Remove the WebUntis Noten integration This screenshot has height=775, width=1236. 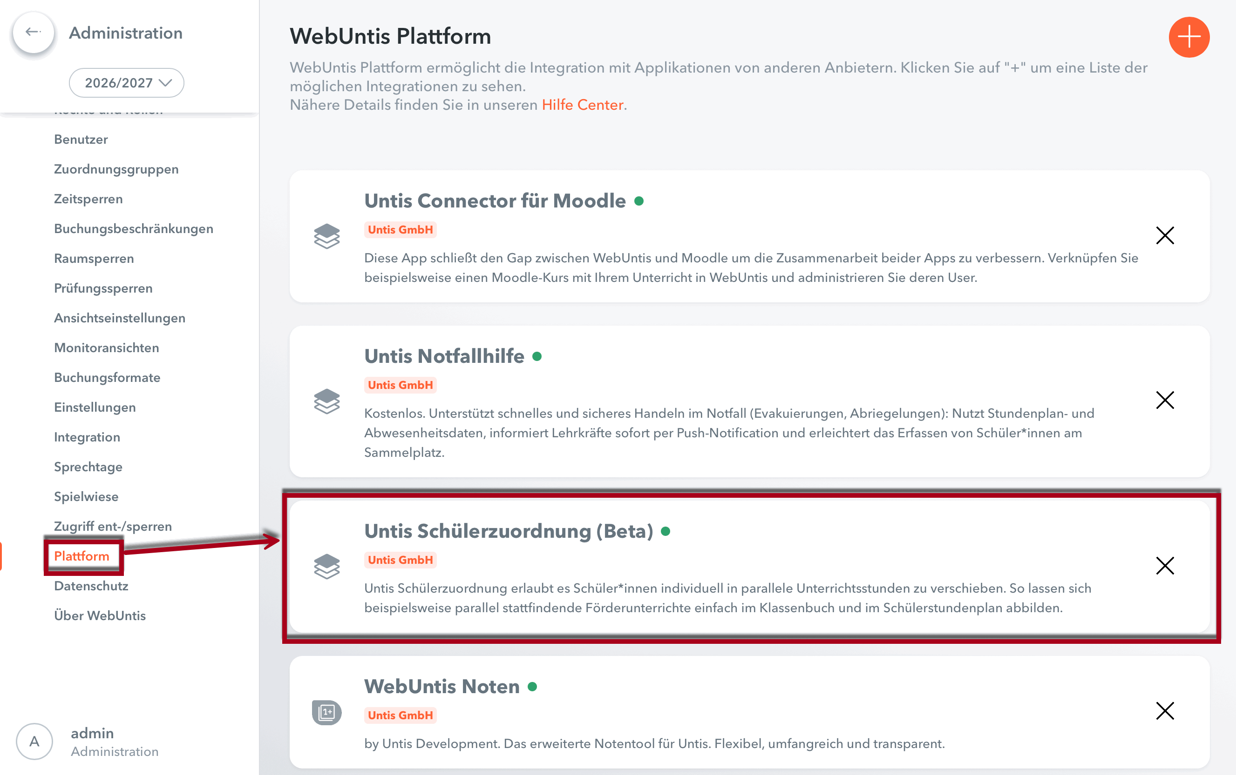[1165, 710]
